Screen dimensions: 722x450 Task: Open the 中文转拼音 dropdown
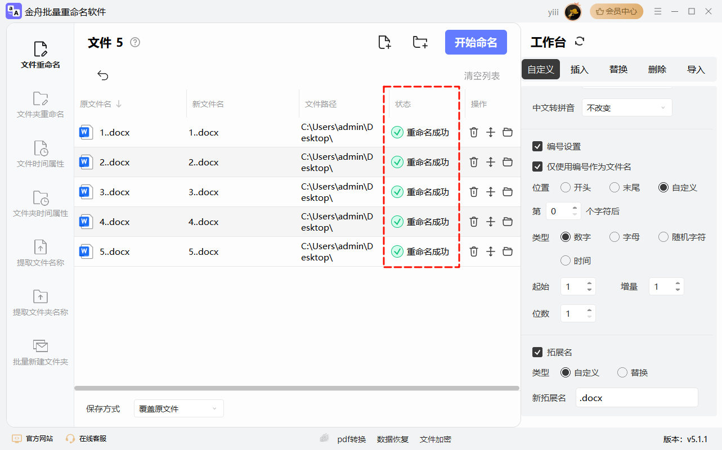click(x=626, y=107)
